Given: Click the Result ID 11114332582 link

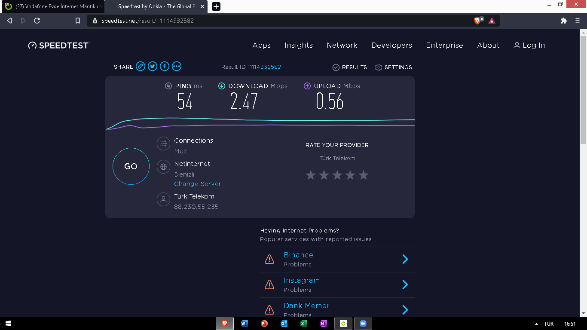Looking at the screenshot, I should pyautogui.click(x=264, y=67).
